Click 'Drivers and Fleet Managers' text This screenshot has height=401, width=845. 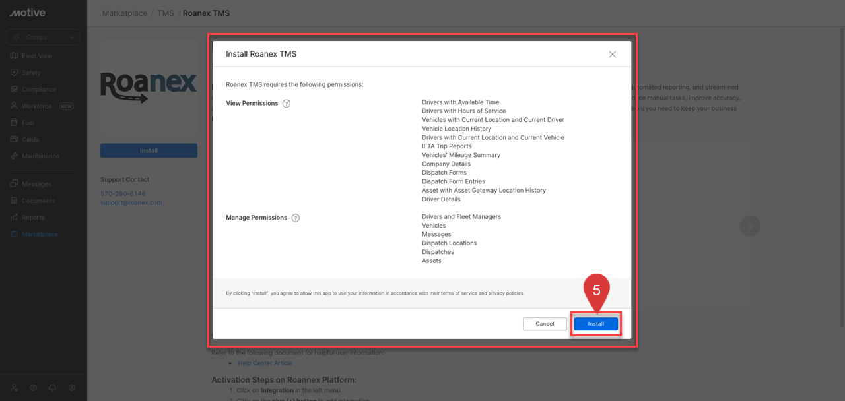(x=461, y=217)
